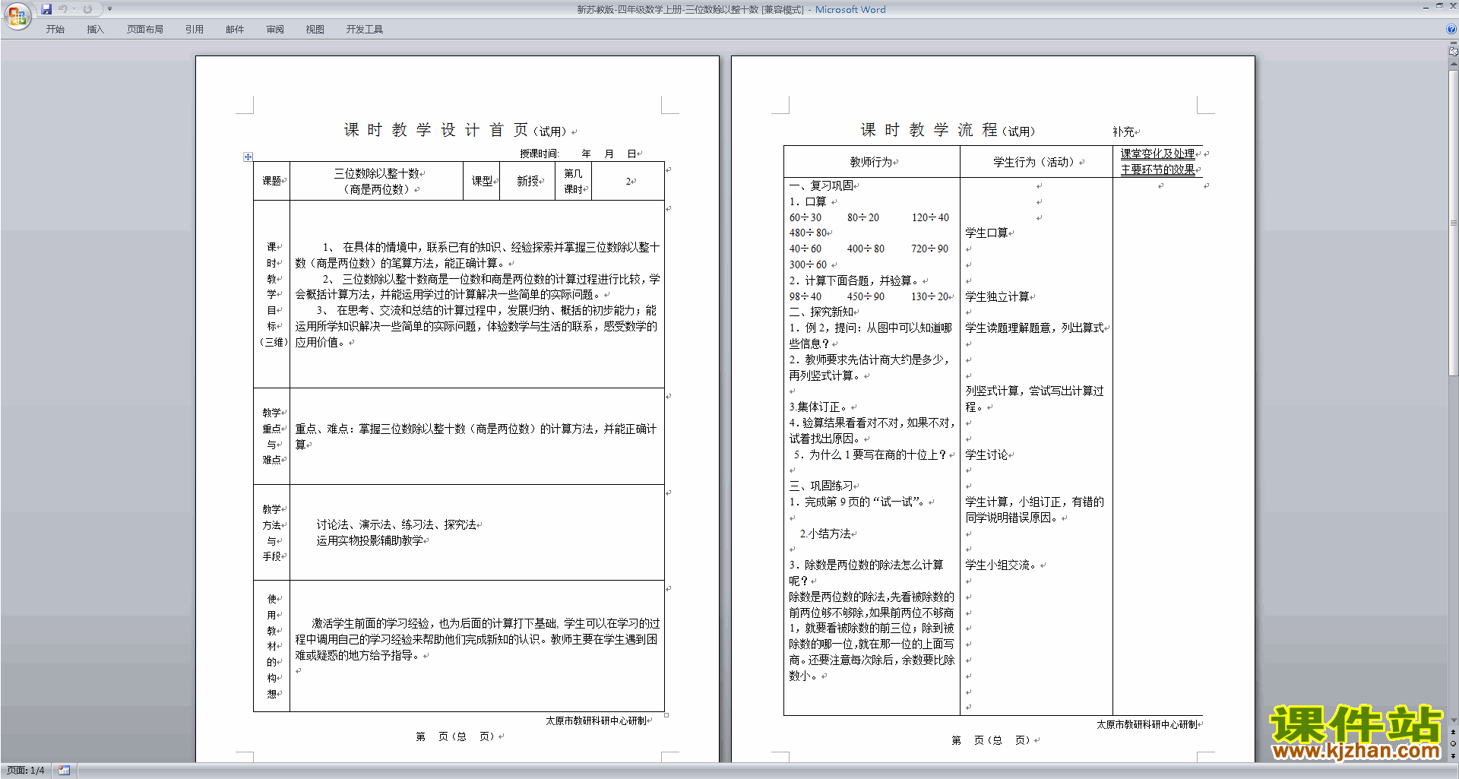Click the 新授 lesson type cell

(x=527, y=181)
